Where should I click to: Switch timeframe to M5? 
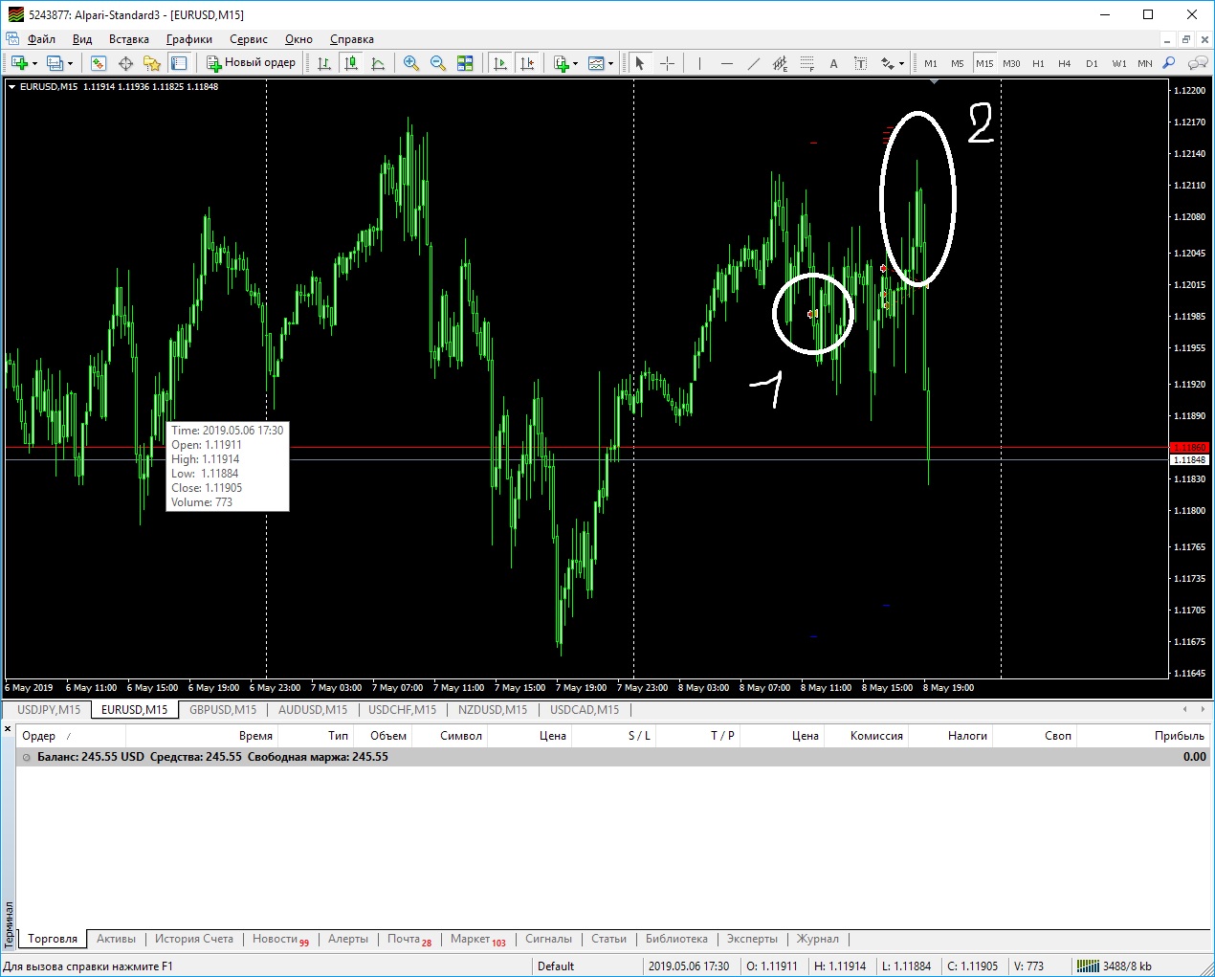(958, 63)
